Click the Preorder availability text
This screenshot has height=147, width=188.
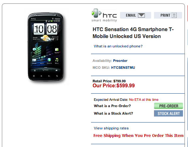point(120,61)
